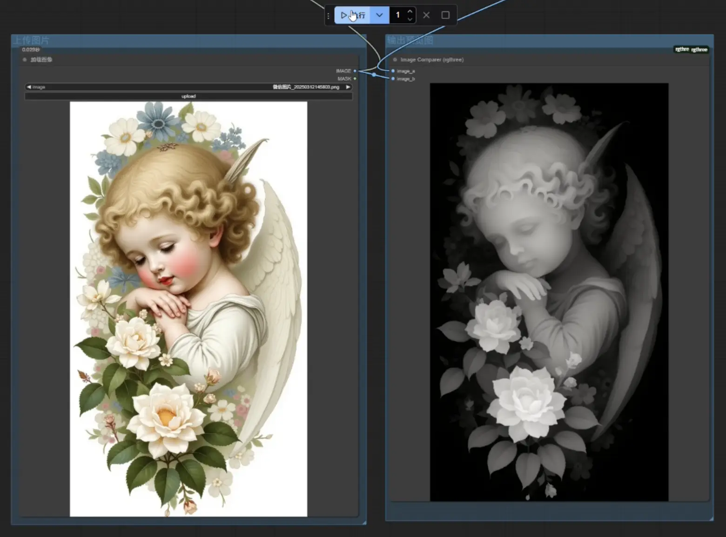Select previous image with left arrow
Image resolution: width=726 pixels, height=537 pixels.
coord(29,87)
